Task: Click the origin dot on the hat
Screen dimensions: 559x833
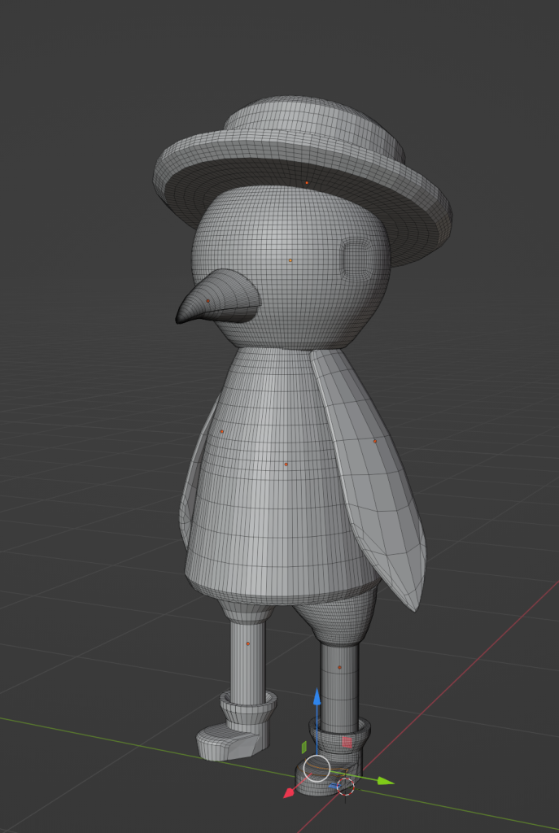Action: [307, 183]
